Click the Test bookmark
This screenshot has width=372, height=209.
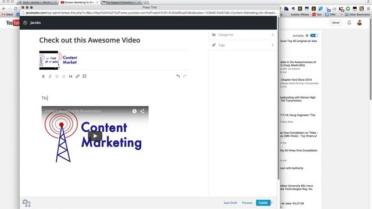317,15
